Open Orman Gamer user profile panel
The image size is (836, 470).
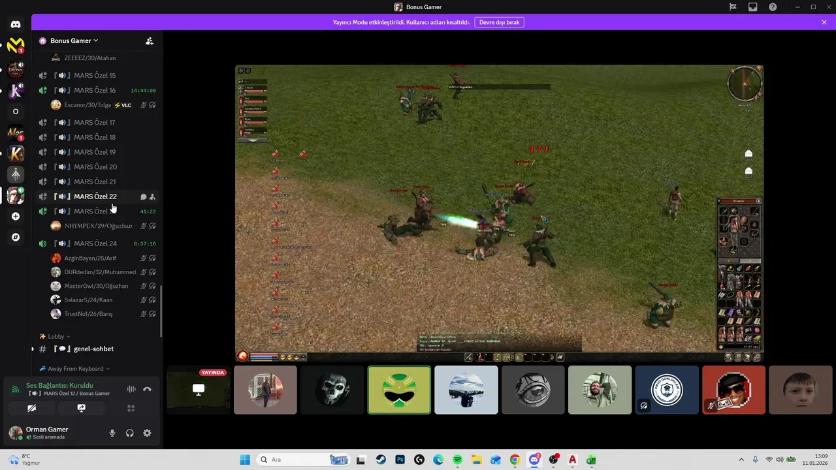pyautogui.click(x=54, y=433)
